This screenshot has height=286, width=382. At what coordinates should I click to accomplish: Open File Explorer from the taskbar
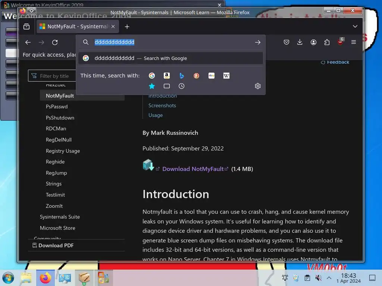[26, 278]
